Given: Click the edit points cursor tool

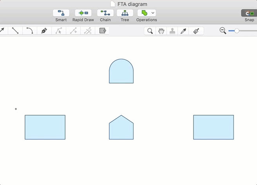Looking at the screenshot, I should [x=59, y=31].
